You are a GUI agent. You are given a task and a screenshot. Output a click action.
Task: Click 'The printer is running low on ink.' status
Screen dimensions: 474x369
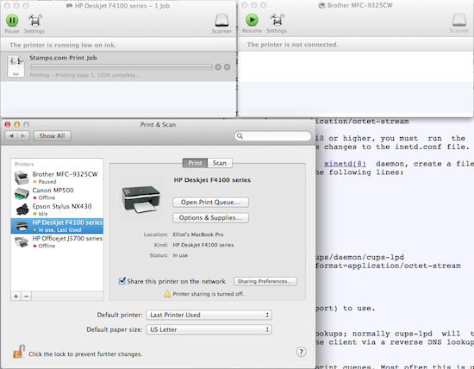tap(63, 45)
